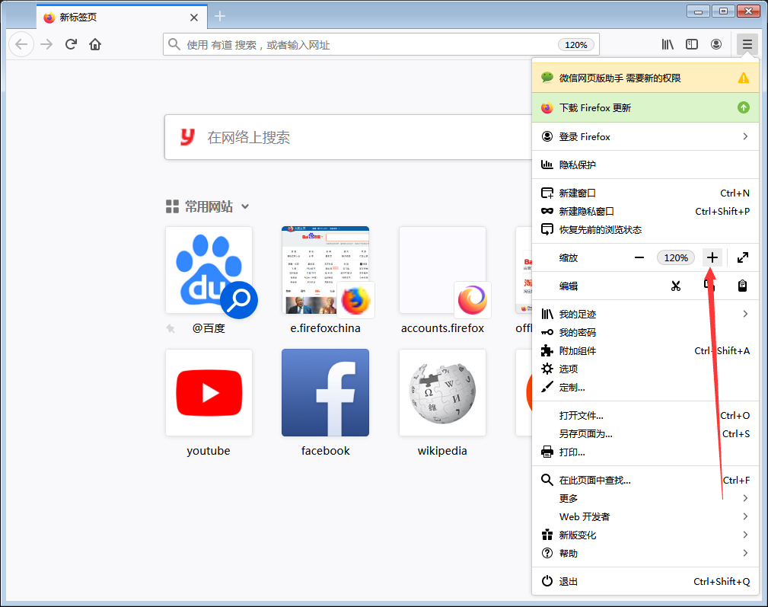This screenshot has width=768, height=607.
Task: Expand the 常用网站 section chevron
Action: [244, 206]
